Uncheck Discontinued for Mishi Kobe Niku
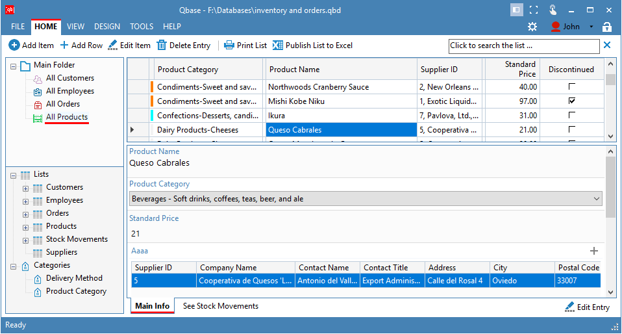This screenshot has width=622, height=334. (x=571, y=101)
